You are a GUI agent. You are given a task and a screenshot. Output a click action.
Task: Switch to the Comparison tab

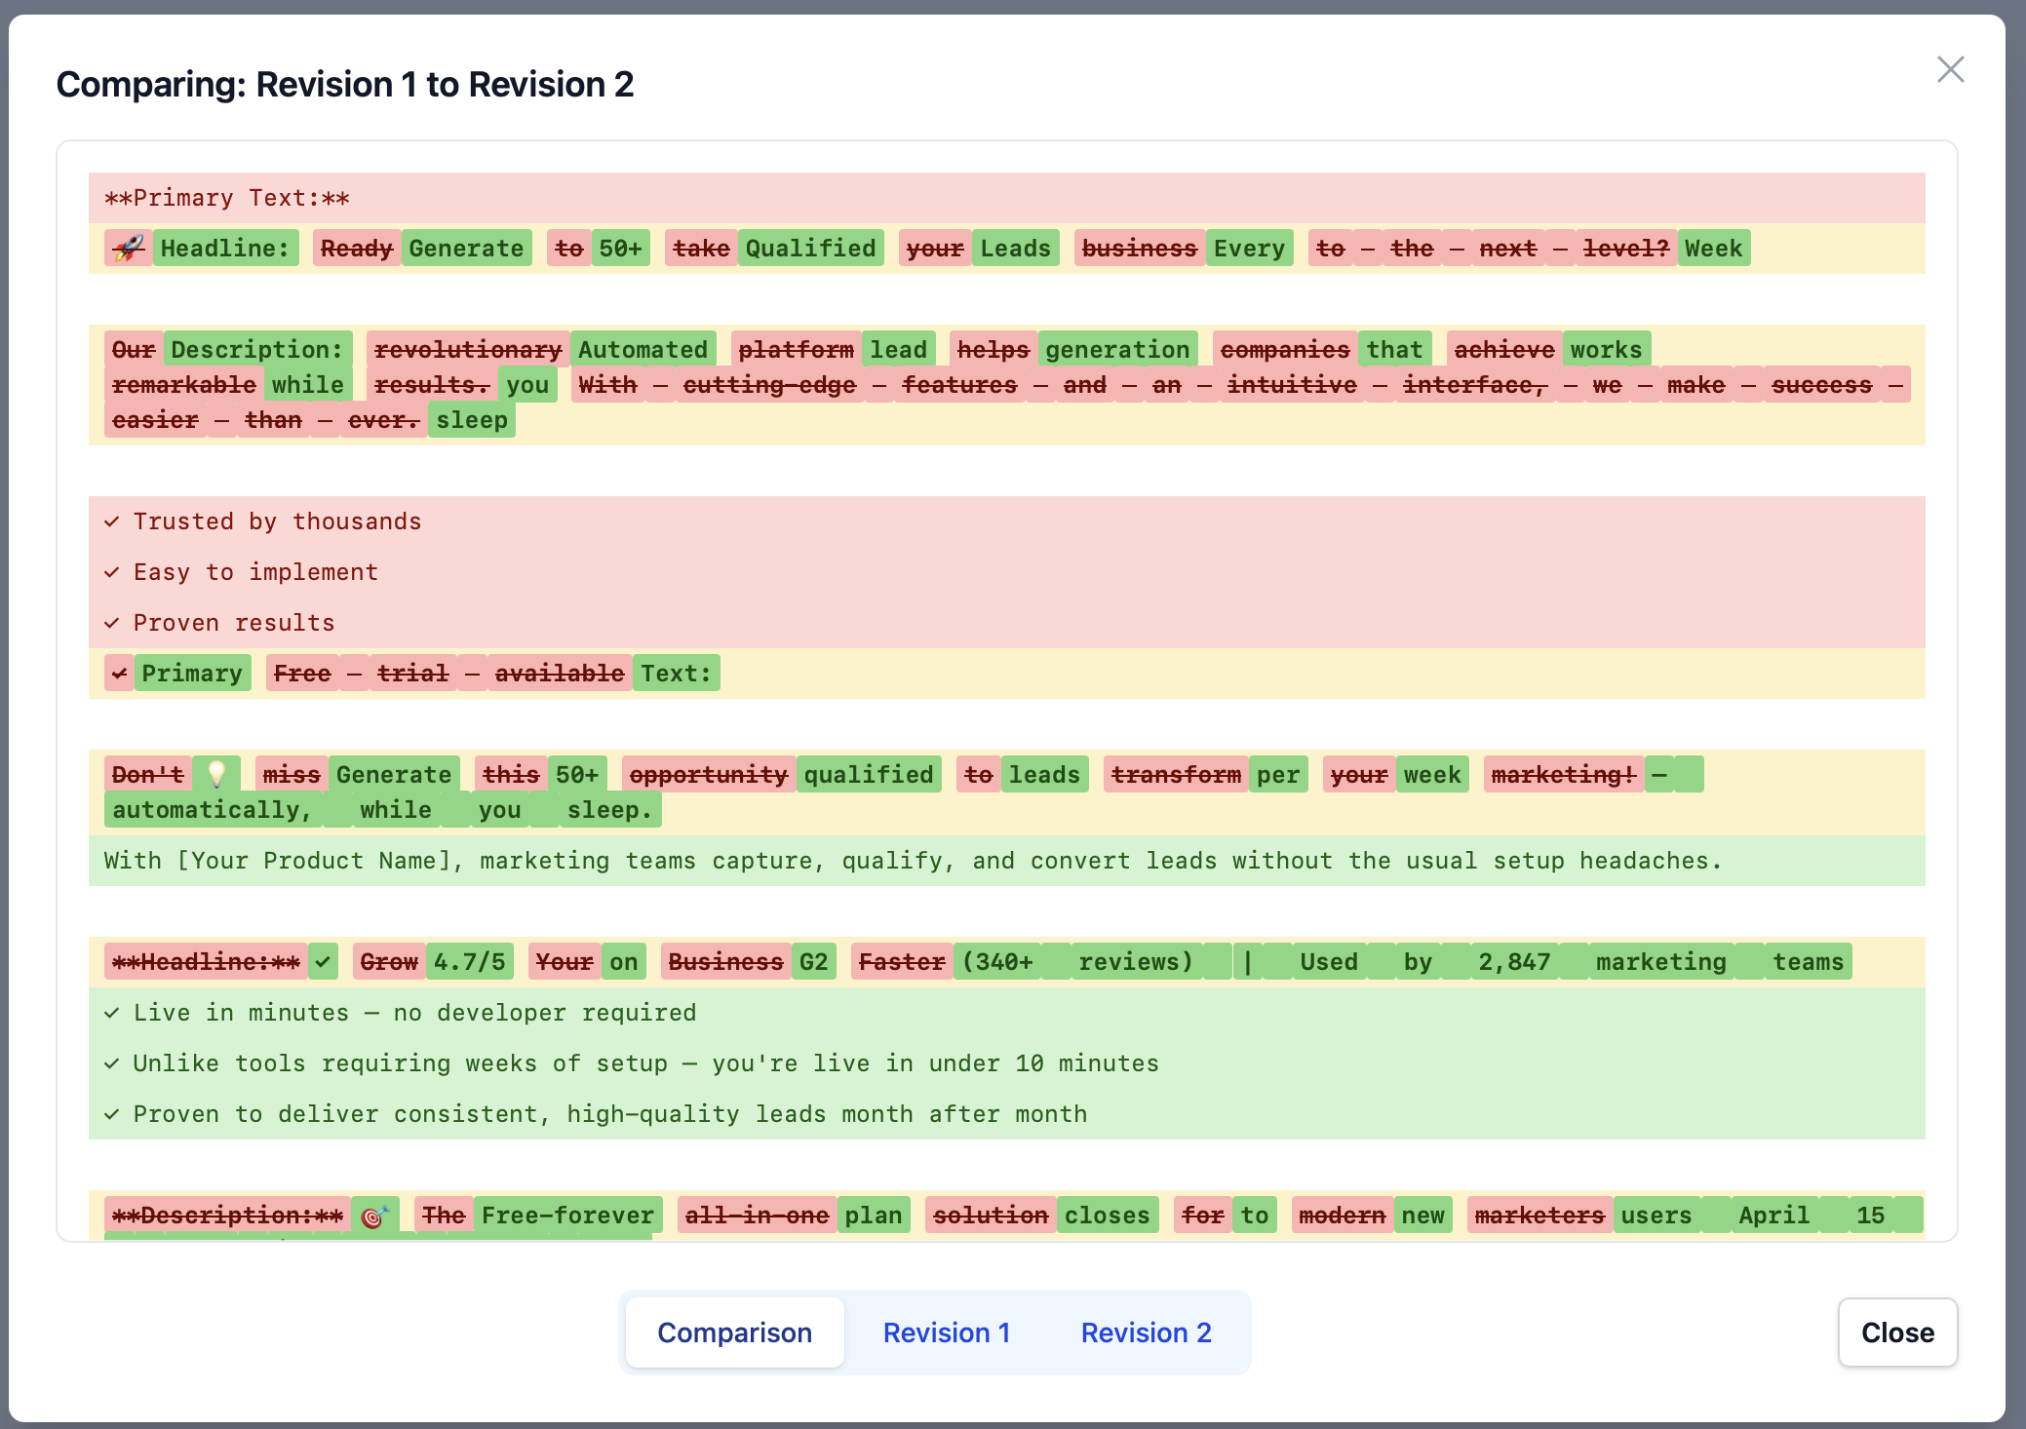pyautogui.click(x=734, y=1332)
